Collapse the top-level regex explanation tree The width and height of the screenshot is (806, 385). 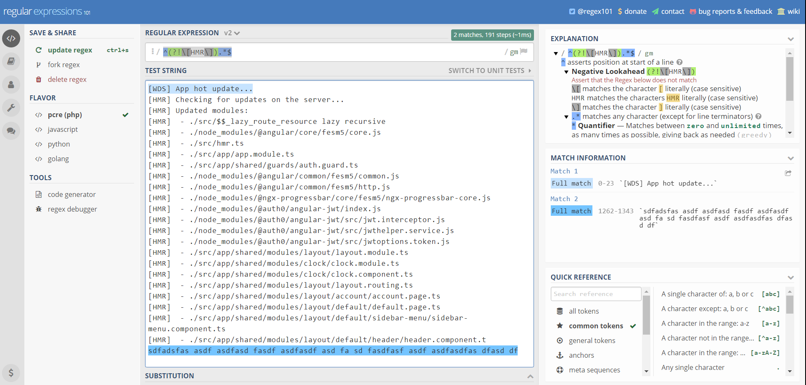point(556,53)
